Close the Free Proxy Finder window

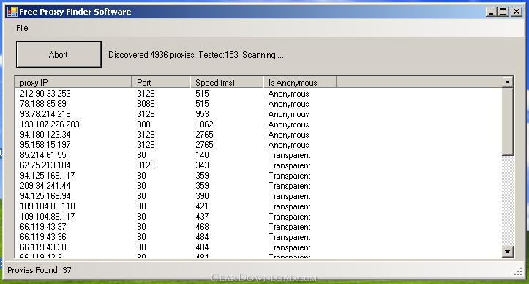pos(517,12)
